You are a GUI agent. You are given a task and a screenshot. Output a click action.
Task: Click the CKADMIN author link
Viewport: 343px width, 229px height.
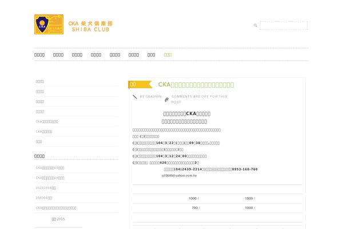coord(154,96)
